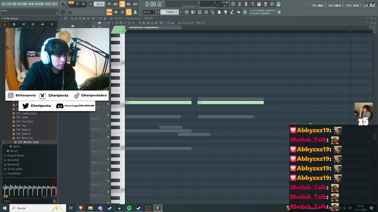378x212 pixels.
Task: Start playback with the play button
Action: click(x=77, y=4)
